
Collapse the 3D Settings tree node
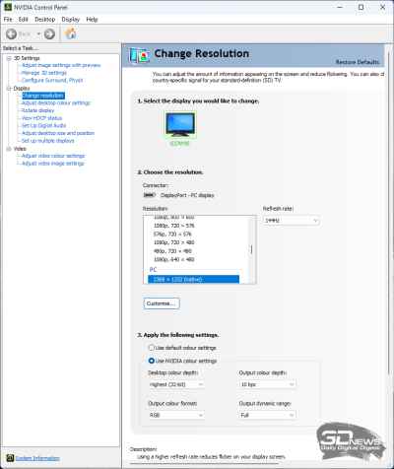click(9, 58)
